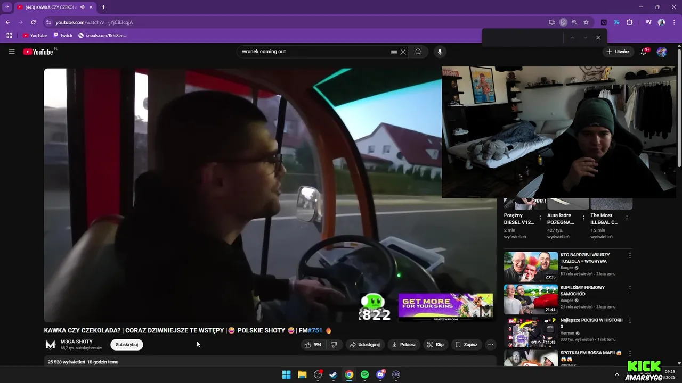This screenshot has width=682, height=383.
Task: Open a new tab with the plus button
Action: 103,7
